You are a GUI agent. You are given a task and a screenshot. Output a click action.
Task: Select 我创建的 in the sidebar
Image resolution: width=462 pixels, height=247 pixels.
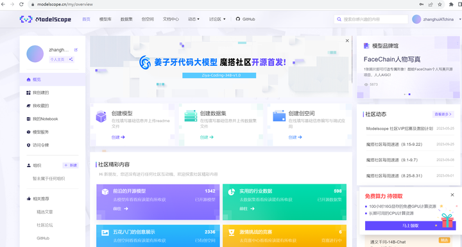(x=53, y=93)
